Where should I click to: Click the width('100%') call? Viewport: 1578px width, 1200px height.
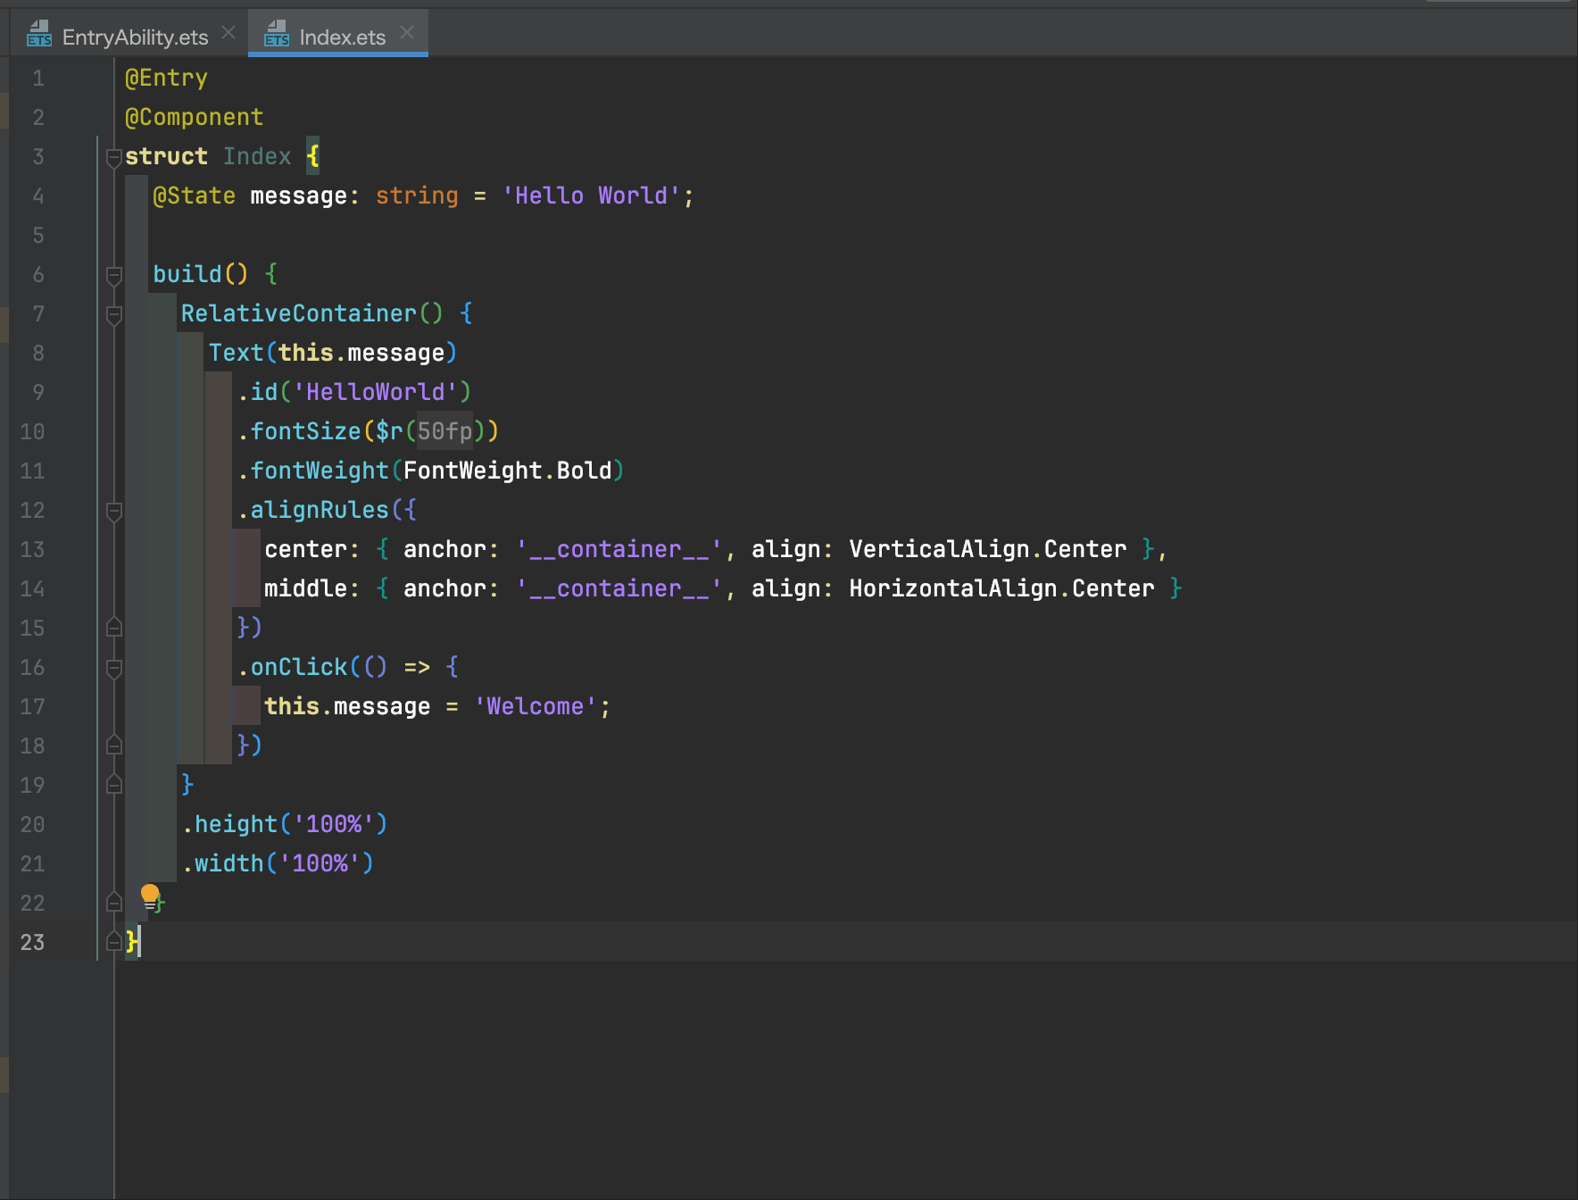(x=278, y=863)
